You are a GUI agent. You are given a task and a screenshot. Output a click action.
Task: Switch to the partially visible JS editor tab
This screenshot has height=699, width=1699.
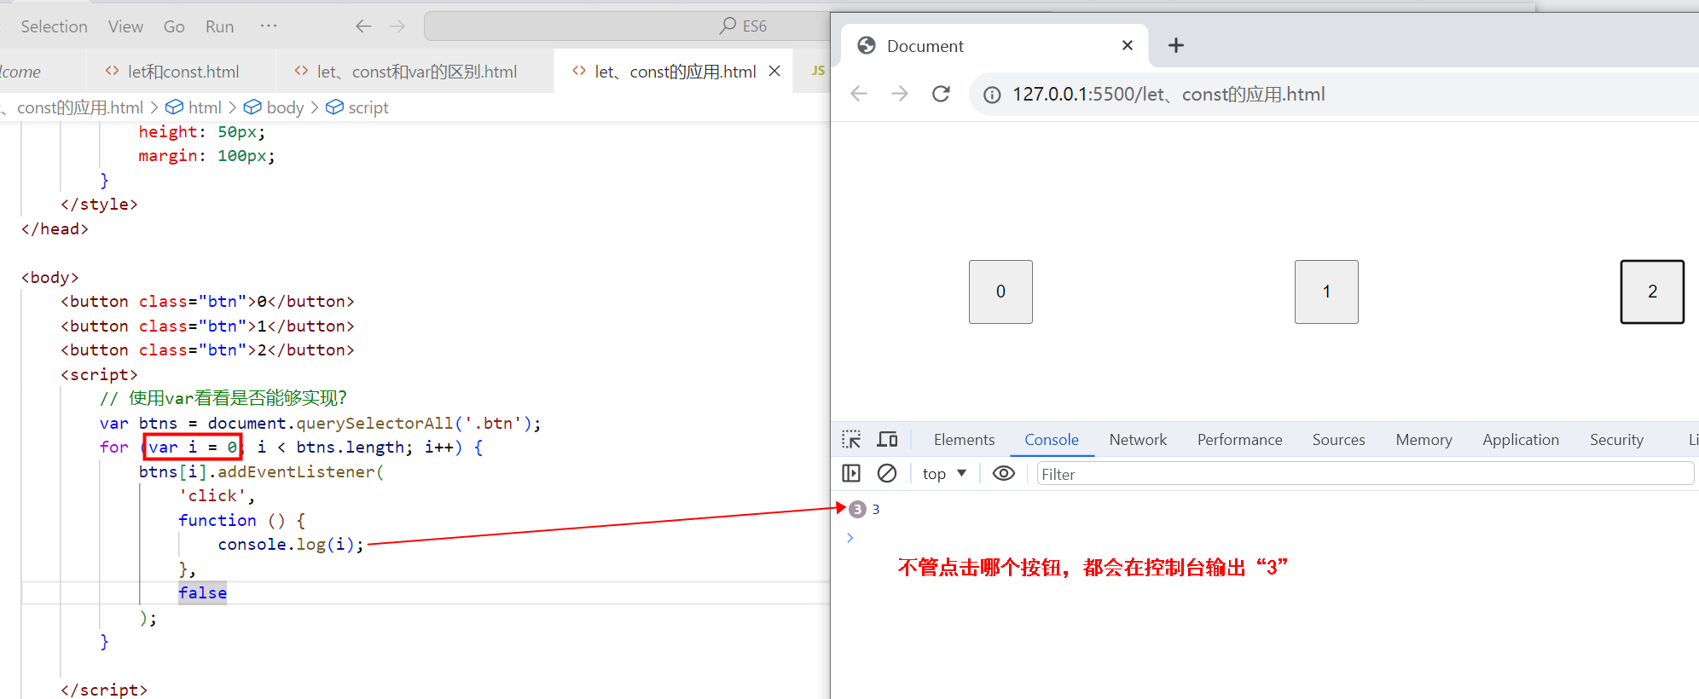(x=816, y=72)
